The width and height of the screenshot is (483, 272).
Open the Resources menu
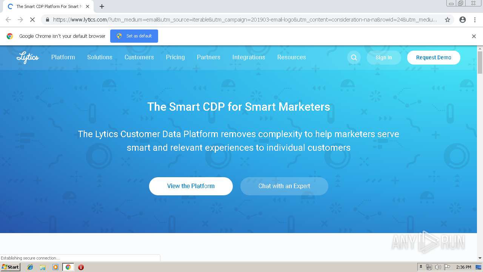(x=292, y=57)
